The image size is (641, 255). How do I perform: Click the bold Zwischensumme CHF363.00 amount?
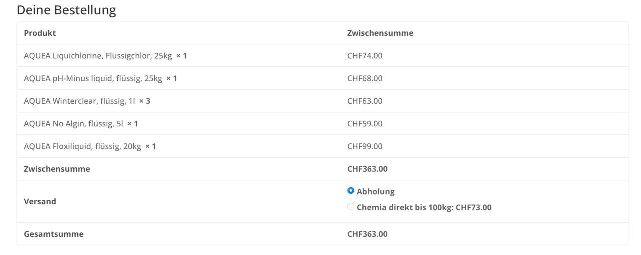[x=367, y=169]
